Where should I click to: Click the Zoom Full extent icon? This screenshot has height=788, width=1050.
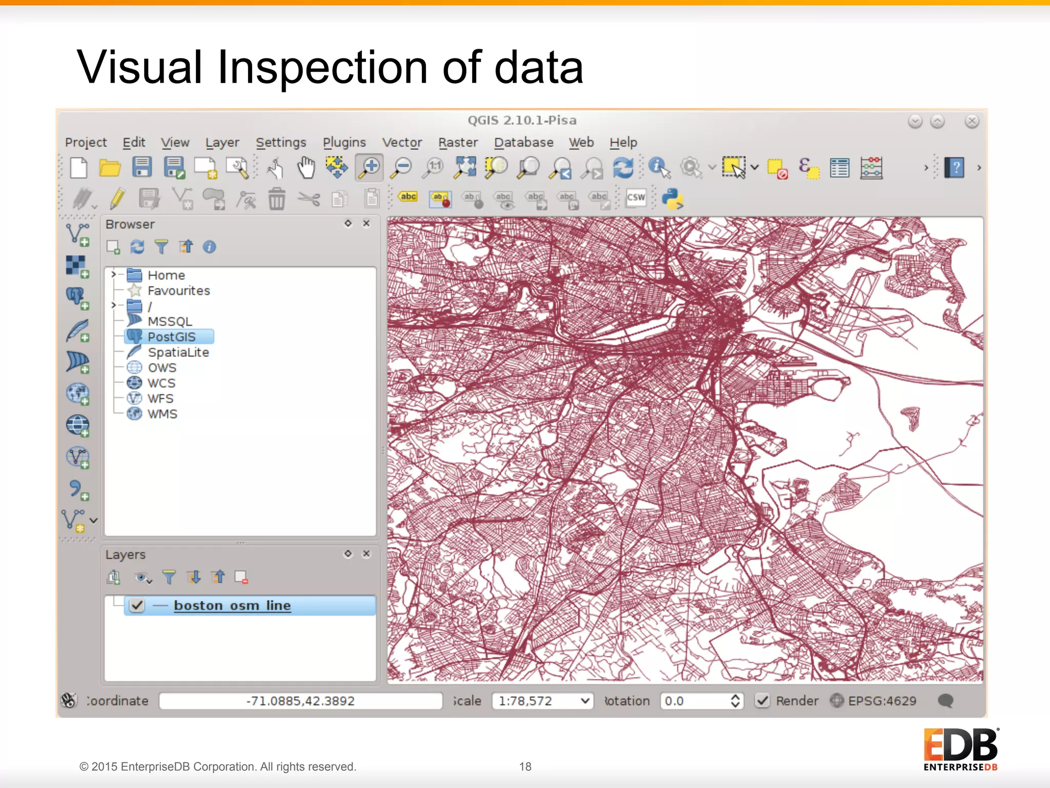pos(465,168)
